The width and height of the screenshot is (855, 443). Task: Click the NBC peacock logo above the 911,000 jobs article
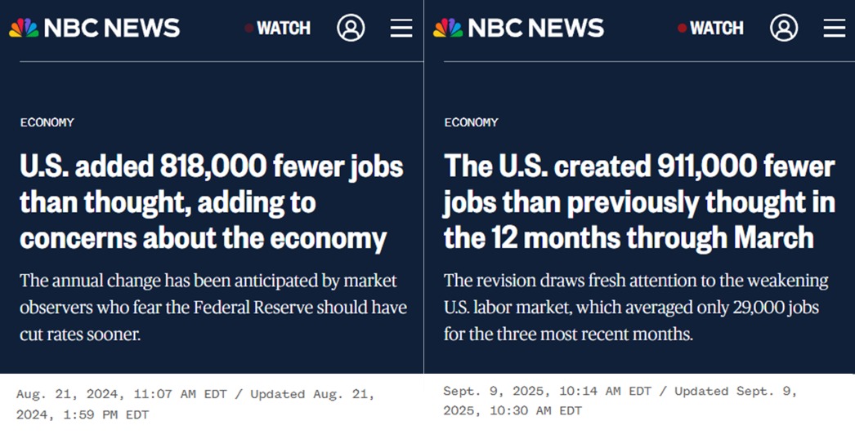point(448,28)
